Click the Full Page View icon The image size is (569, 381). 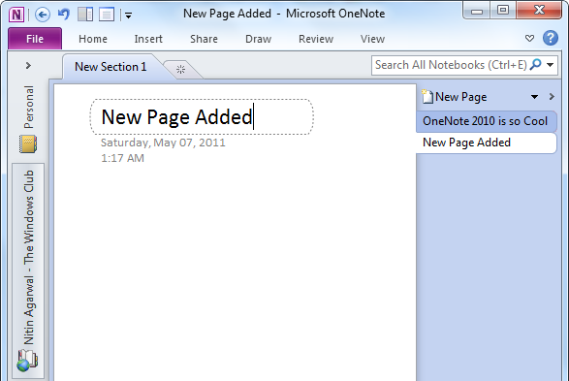click(x=107, y=15)
